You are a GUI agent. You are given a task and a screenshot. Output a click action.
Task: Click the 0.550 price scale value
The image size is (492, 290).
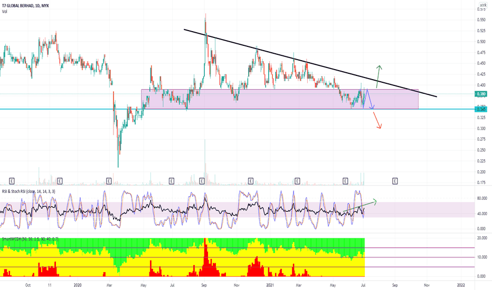(x=481, y=20)
